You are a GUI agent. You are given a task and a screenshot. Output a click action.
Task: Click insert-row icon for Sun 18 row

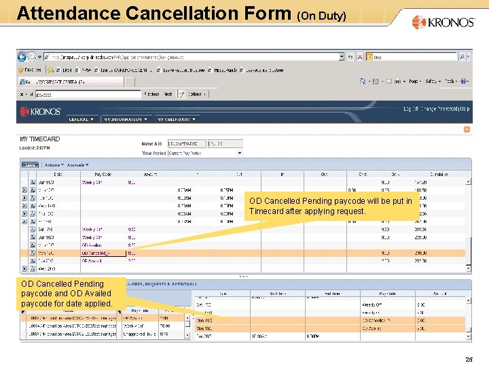point(33,237)
